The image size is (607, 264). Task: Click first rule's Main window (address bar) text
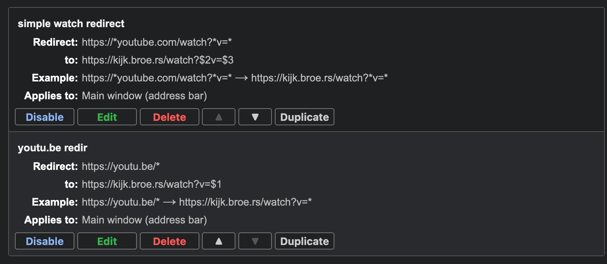tap(144, 96)
